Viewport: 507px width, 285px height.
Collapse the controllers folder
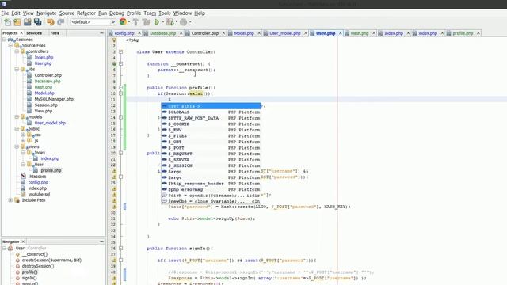(17, 51)
